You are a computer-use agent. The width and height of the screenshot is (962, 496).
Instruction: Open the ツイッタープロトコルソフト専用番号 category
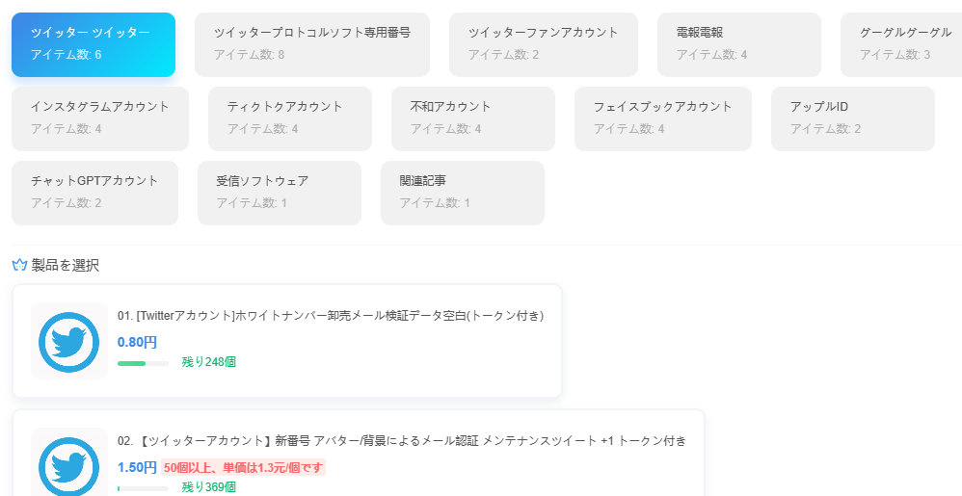coord(312,44)
